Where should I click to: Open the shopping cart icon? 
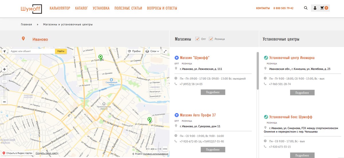322,8
